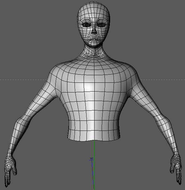Screen dimensions: 185x190
Task: Select the blue Z axis line
Action: coord(92,175)
